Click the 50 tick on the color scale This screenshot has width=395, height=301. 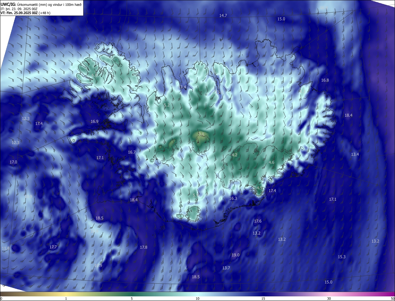(x=392, y=299)
